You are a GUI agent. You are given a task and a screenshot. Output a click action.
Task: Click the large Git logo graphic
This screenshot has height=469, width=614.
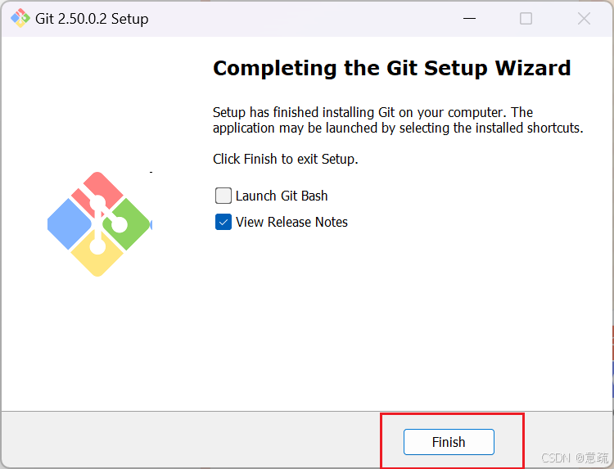[99, 223]
